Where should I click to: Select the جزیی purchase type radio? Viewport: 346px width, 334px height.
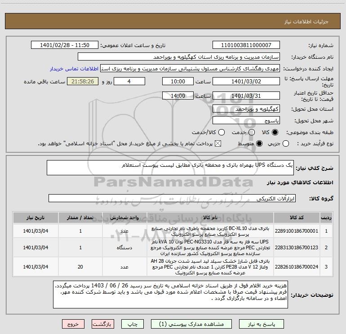tap(285, 144)
